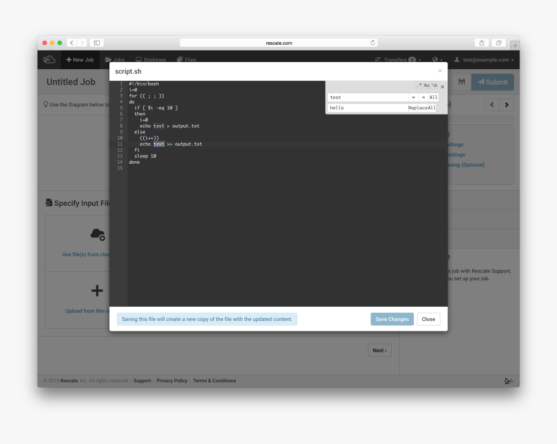Click line number 14 in gutter
Viewport: 557px width, 444px height.
[120, 162]
